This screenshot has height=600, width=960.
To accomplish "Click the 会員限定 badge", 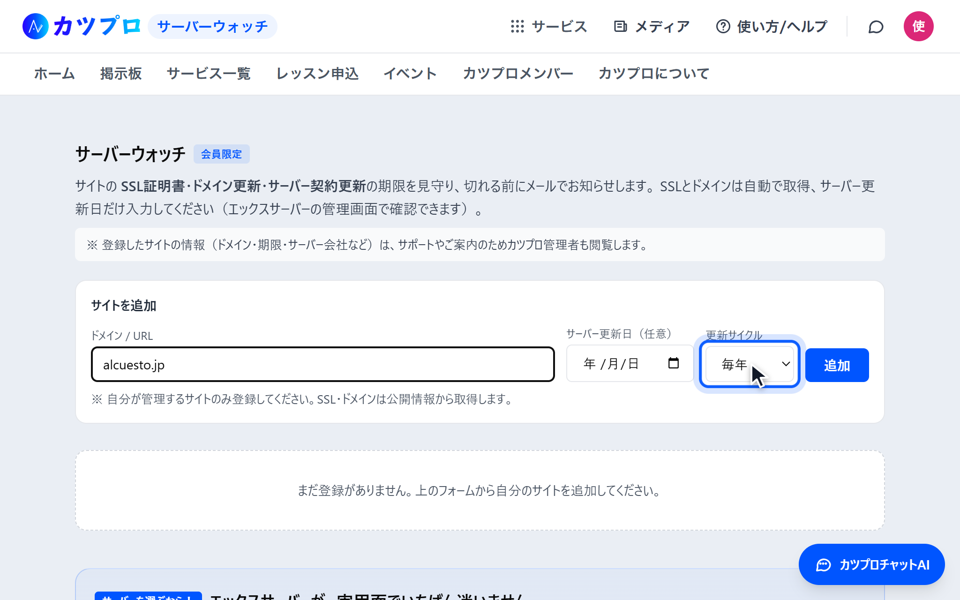I will pyautogui.click(x=221, y=154).
